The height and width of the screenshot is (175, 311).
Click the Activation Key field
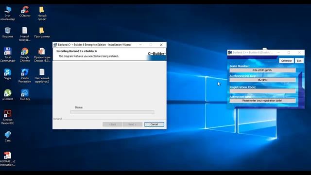point(262,101)
